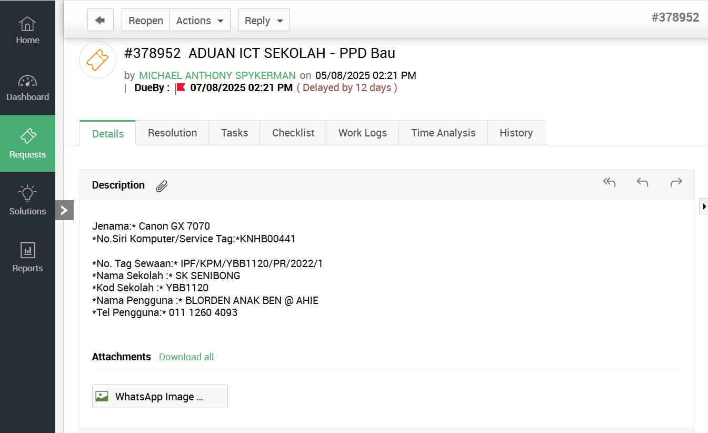Open the WhatsApp Image attachment
The image size is (708, 433).
(159, 397)
